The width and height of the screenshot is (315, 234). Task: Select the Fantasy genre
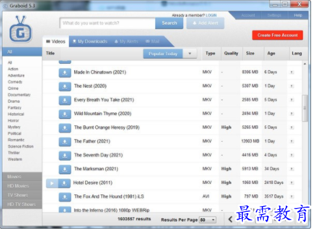coord(14,108)
